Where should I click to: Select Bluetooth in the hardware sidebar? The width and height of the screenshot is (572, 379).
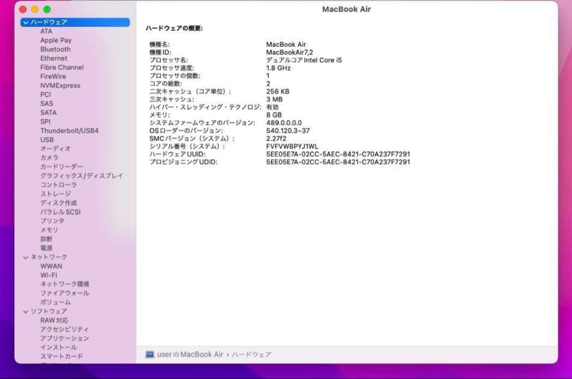55,49
